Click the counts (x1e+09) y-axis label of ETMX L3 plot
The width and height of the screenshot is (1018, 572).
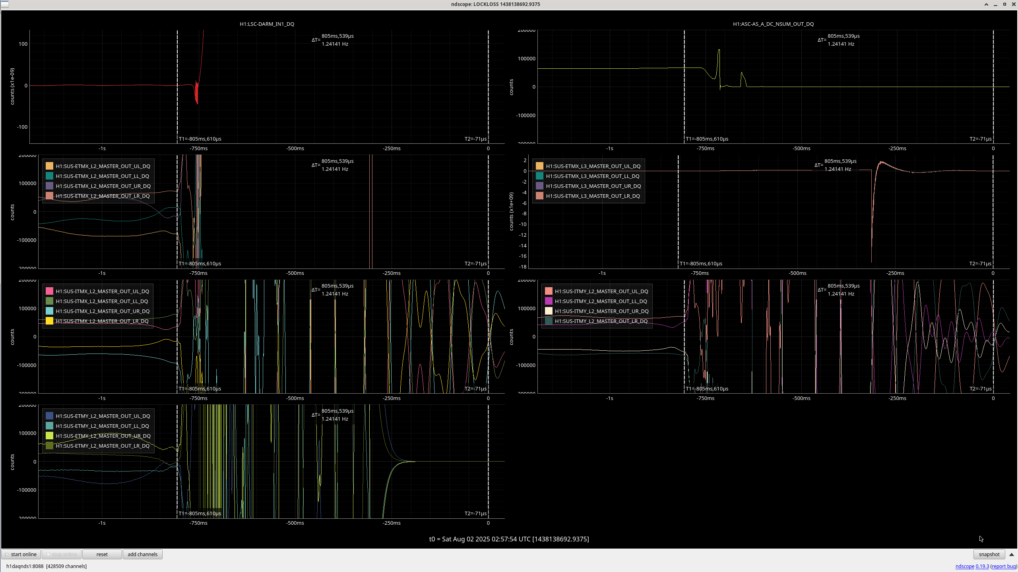click(511, 211)
